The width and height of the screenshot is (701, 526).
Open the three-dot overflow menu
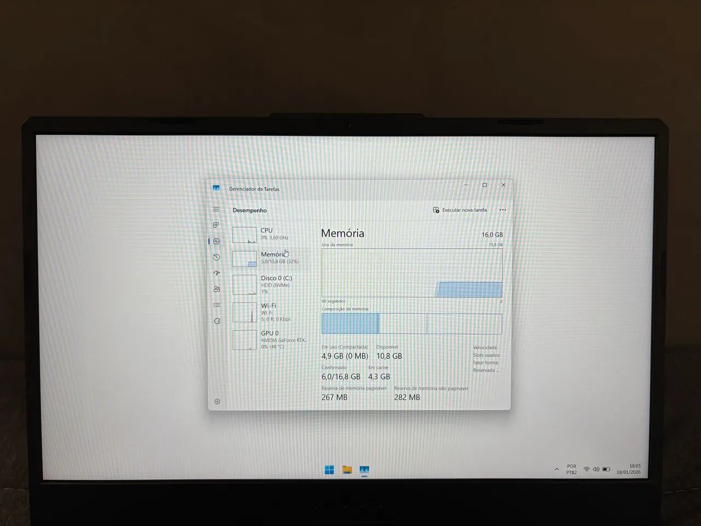click(x=503, y=210)
